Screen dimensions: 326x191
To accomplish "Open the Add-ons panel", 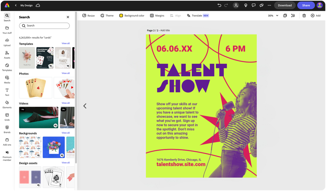I will coord(7,142).
